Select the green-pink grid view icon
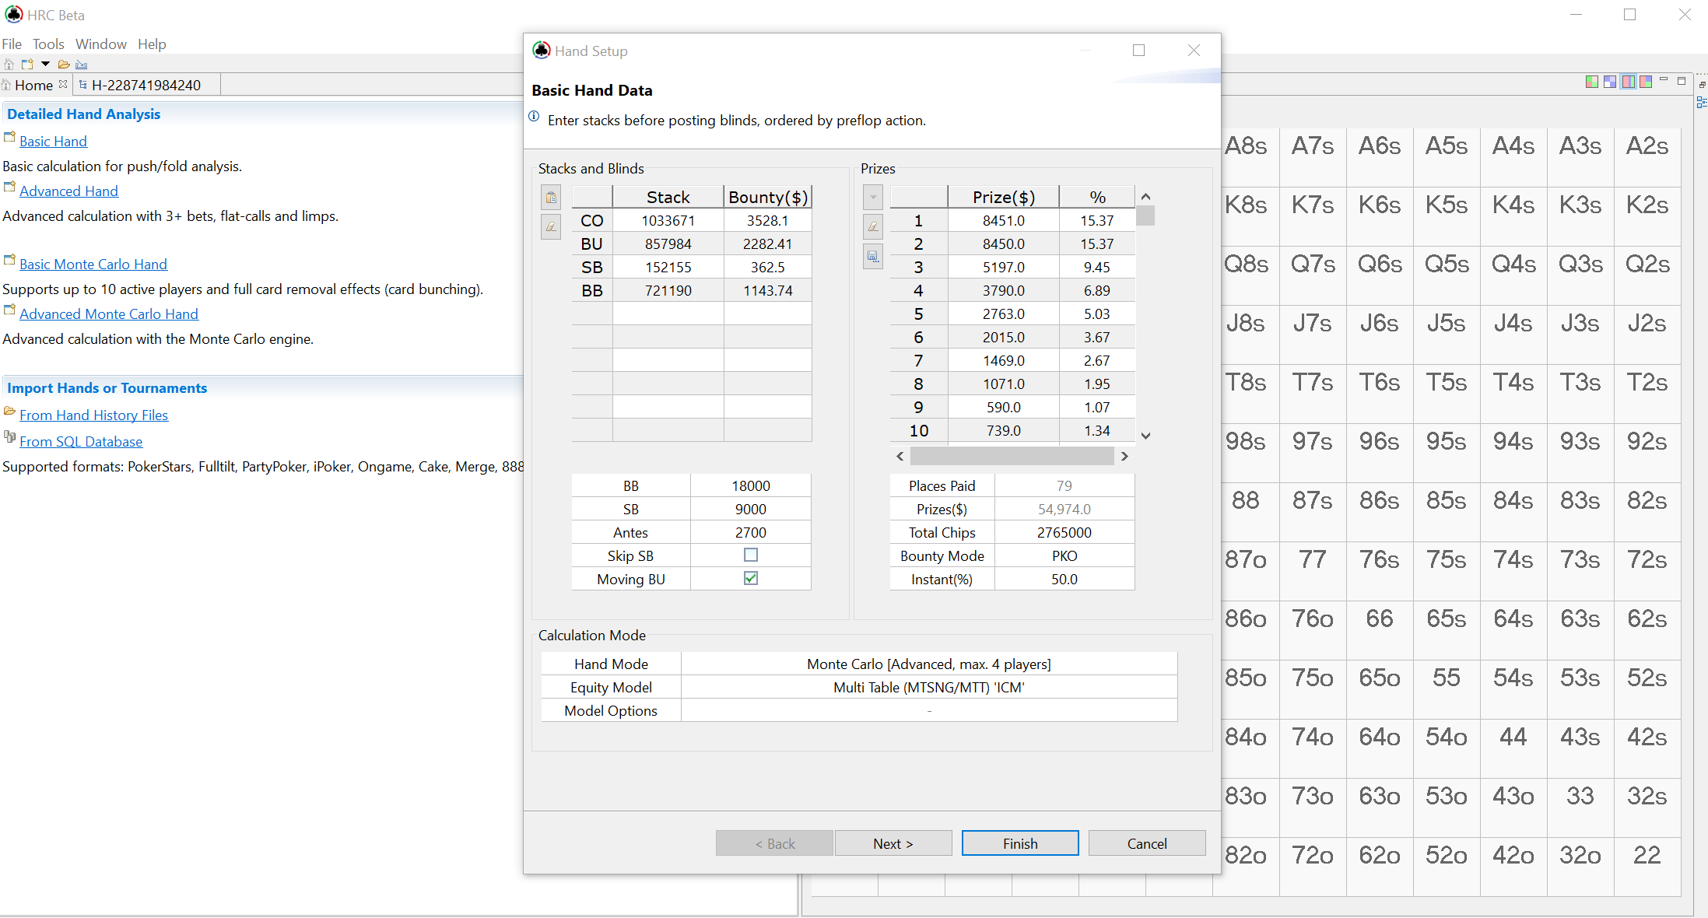1708x918 pixels. point(1592,82)
